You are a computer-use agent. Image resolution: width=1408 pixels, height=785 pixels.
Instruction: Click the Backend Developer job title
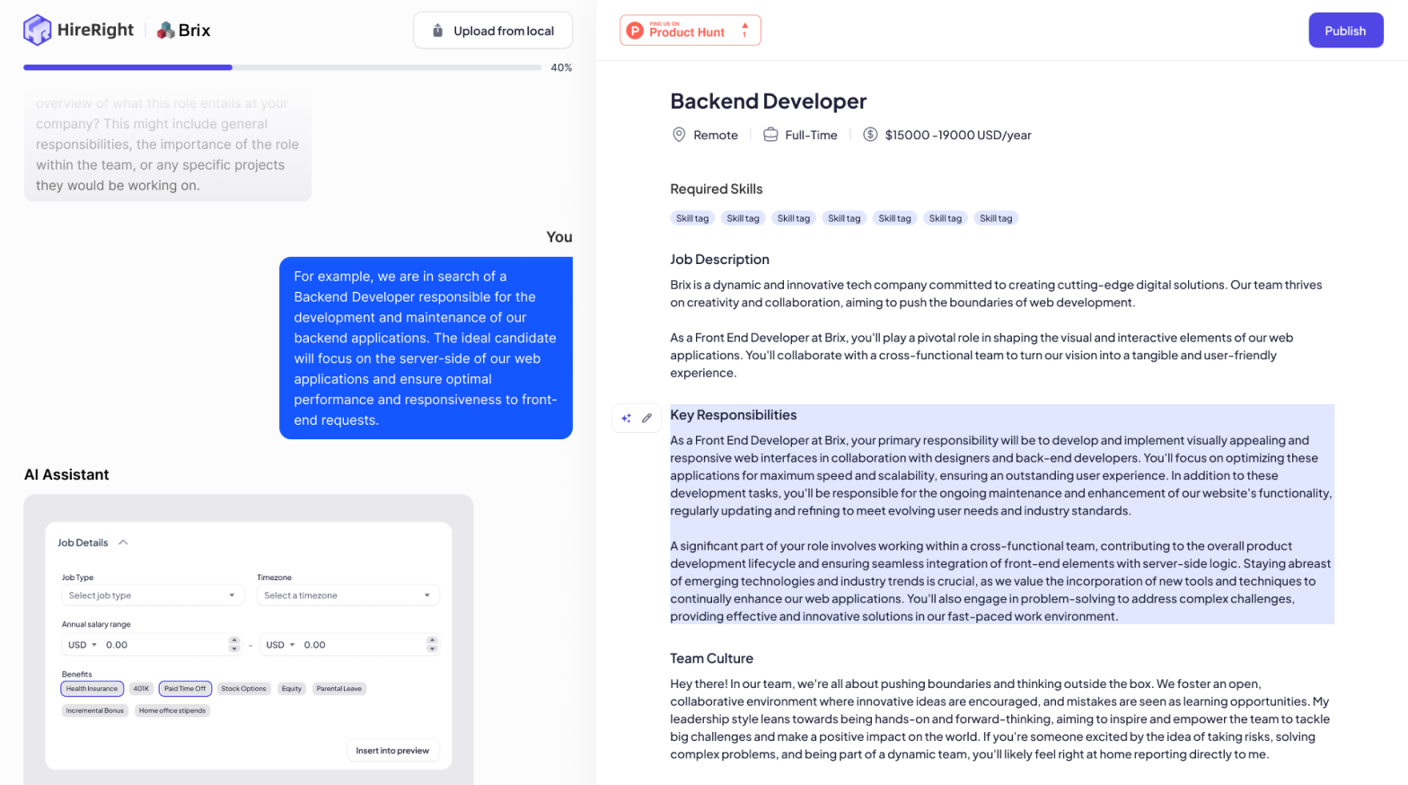click(x=769, y=101)
